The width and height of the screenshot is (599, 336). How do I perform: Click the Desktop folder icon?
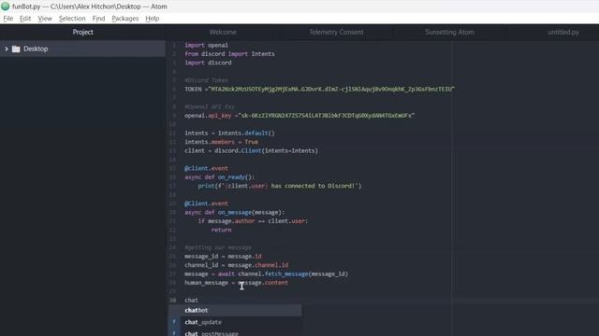(16, 49)
